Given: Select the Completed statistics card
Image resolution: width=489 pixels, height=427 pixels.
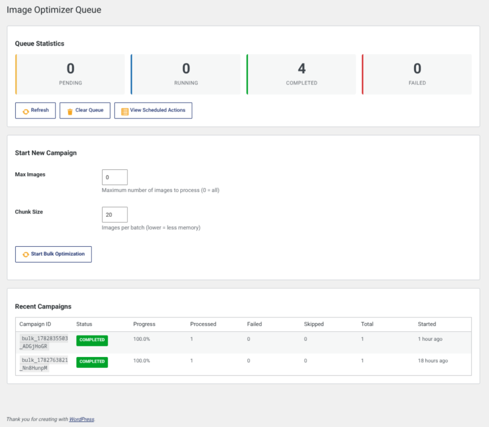Looking at the screenshot, I should (301, 74).
